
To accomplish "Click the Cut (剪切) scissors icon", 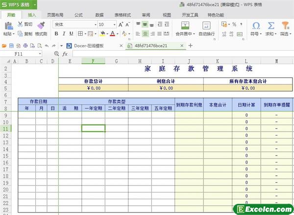I will tap(21, 24).
